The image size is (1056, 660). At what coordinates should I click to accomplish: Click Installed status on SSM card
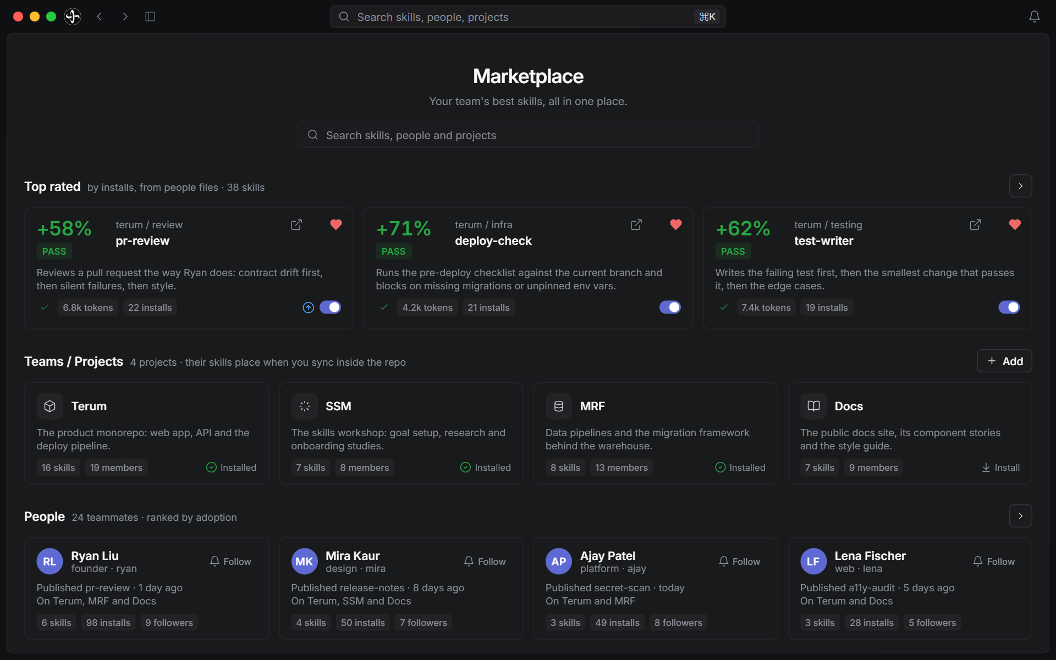(x=486, y=468)
